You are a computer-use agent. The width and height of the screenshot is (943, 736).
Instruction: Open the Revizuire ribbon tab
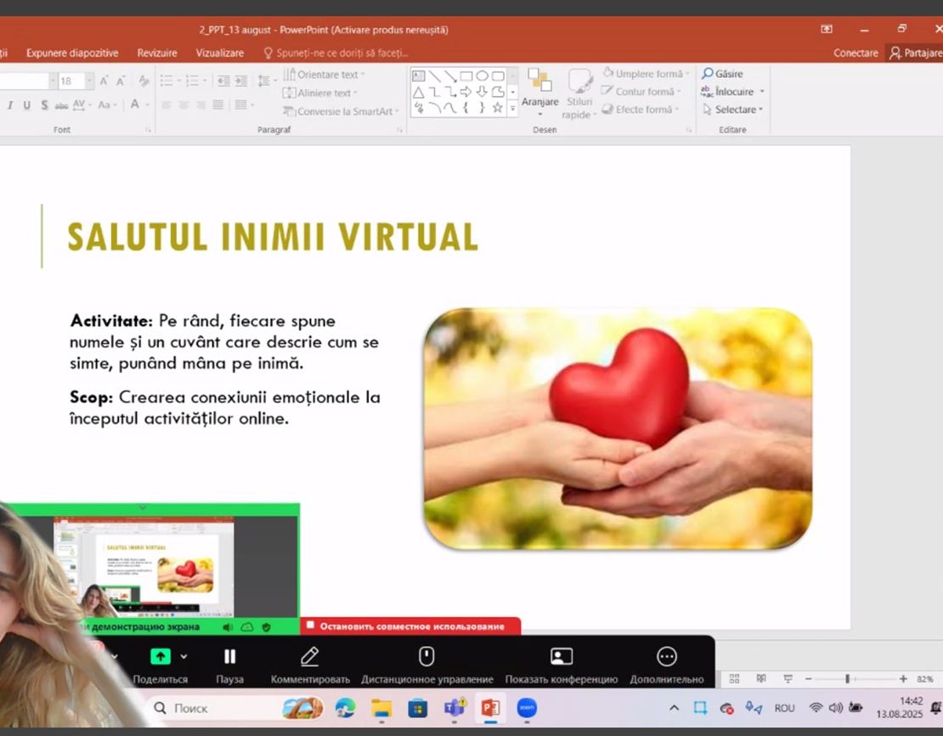click(157, 53)
